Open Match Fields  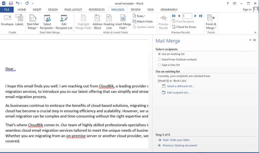[x=143, y=21]
